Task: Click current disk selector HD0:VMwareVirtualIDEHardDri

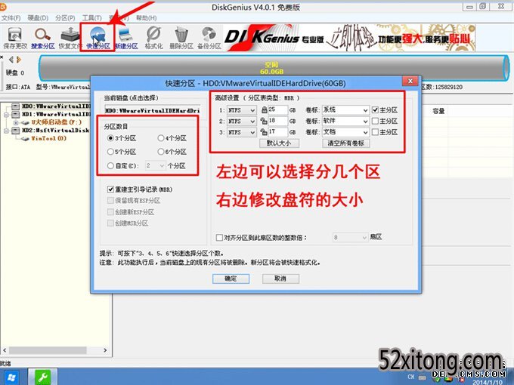Action: coord(153,110)
